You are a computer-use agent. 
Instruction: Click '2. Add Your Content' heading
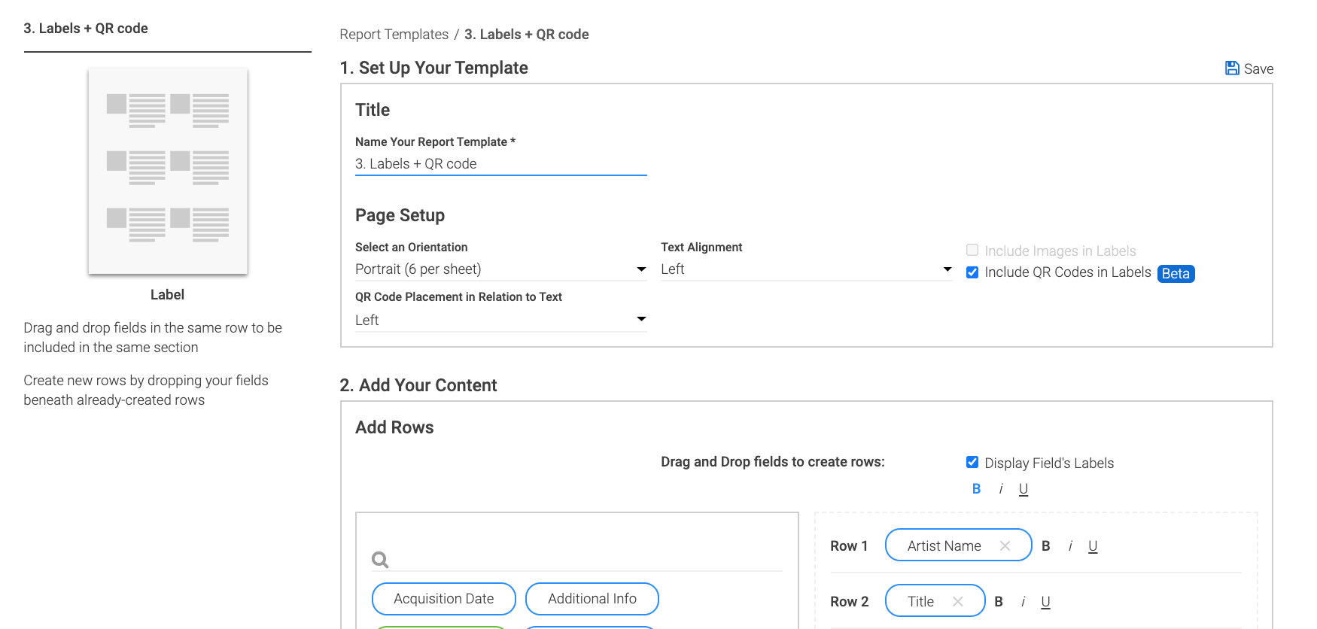click(x=418, y=385)
